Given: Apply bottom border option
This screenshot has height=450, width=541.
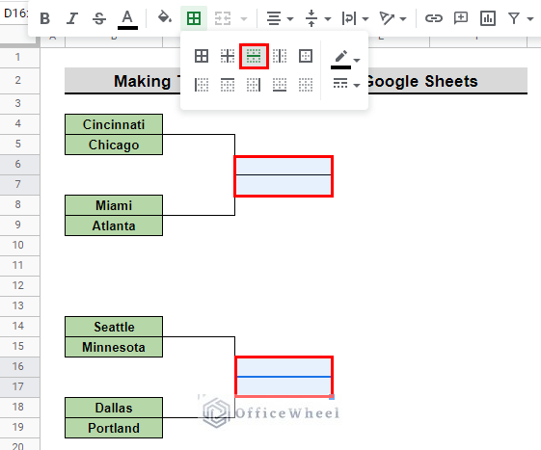Looking at the screenshot, I should point(280,85).
